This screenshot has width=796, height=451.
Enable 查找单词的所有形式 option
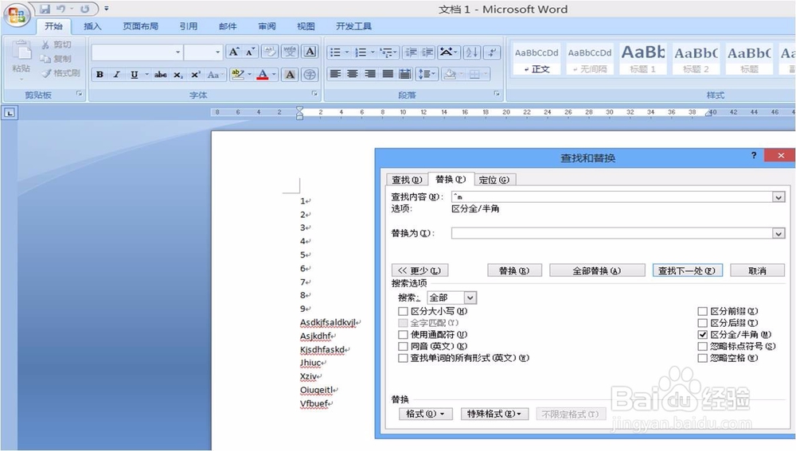coord(403,358)
